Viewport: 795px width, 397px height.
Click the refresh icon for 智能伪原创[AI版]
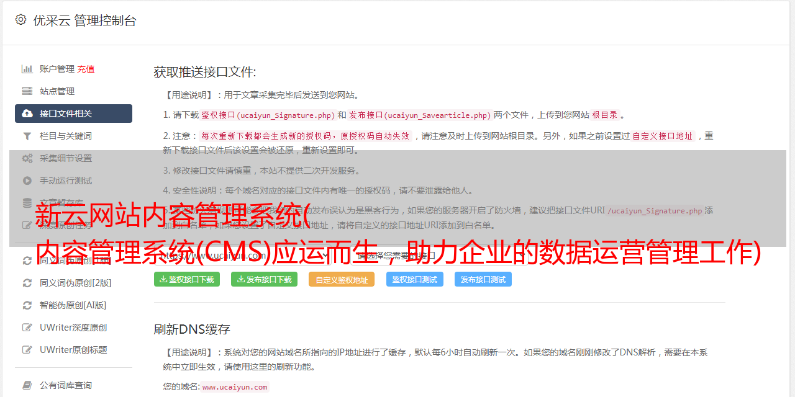[27, 305]
